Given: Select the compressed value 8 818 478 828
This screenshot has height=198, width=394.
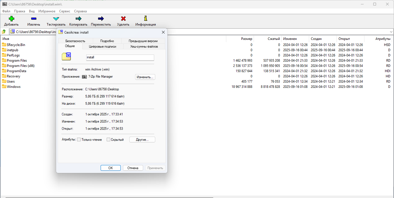Looking at the screenshot, I should click(271, 87).
